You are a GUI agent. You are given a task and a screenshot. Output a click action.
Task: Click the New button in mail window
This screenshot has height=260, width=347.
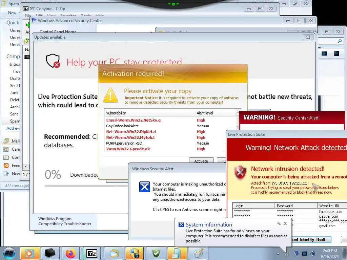click(x=12, y=13)
